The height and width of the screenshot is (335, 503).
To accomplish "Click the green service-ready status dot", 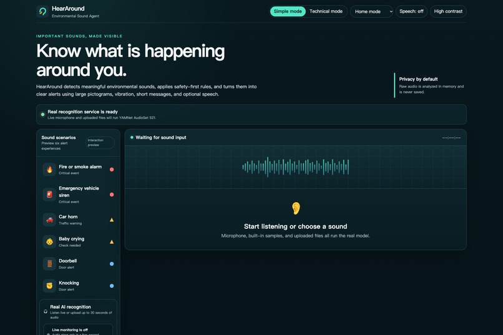I will coord(42,114).
